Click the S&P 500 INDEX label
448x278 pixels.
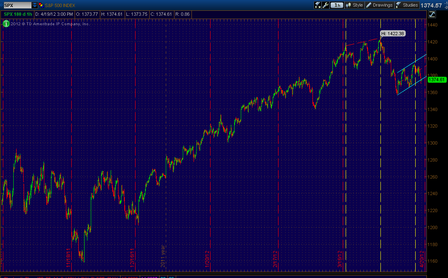pos(60,5)
